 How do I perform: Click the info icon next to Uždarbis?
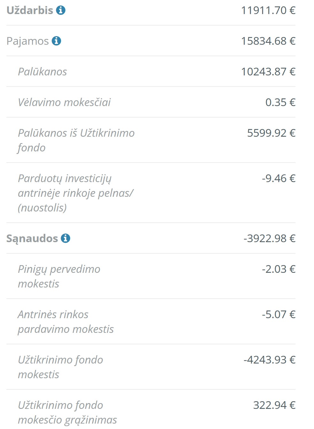click(61, 10)
